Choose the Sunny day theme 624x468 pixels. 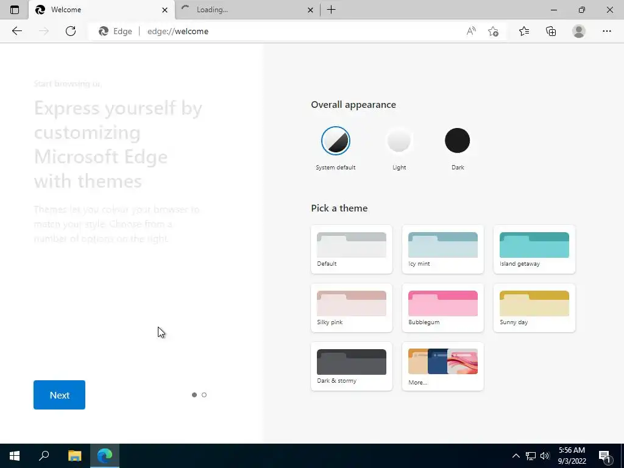click(534, 308)
